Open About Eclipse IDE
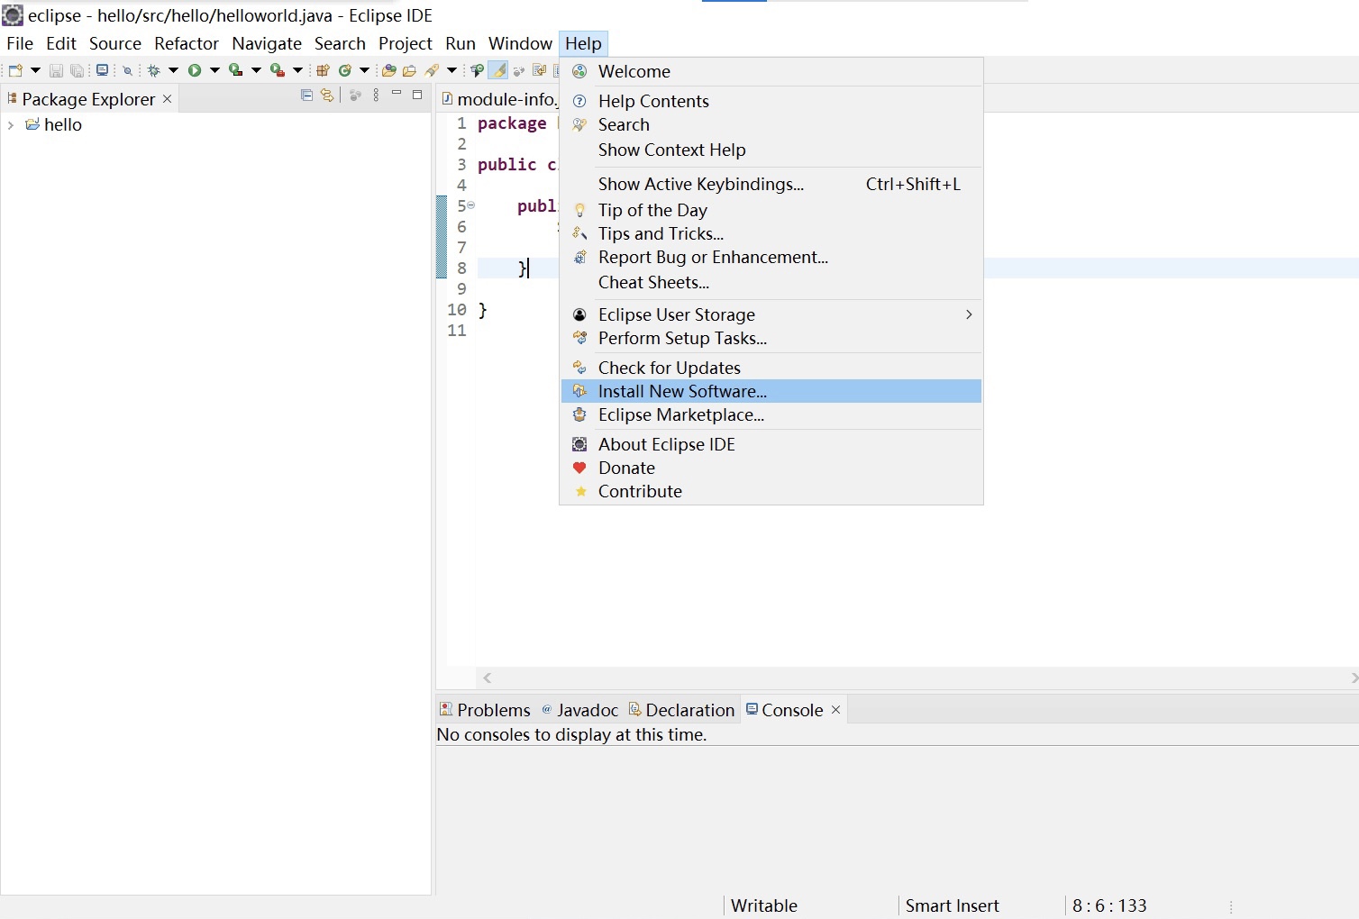The width and height of the screenshot is (1359, 919). 771,444
